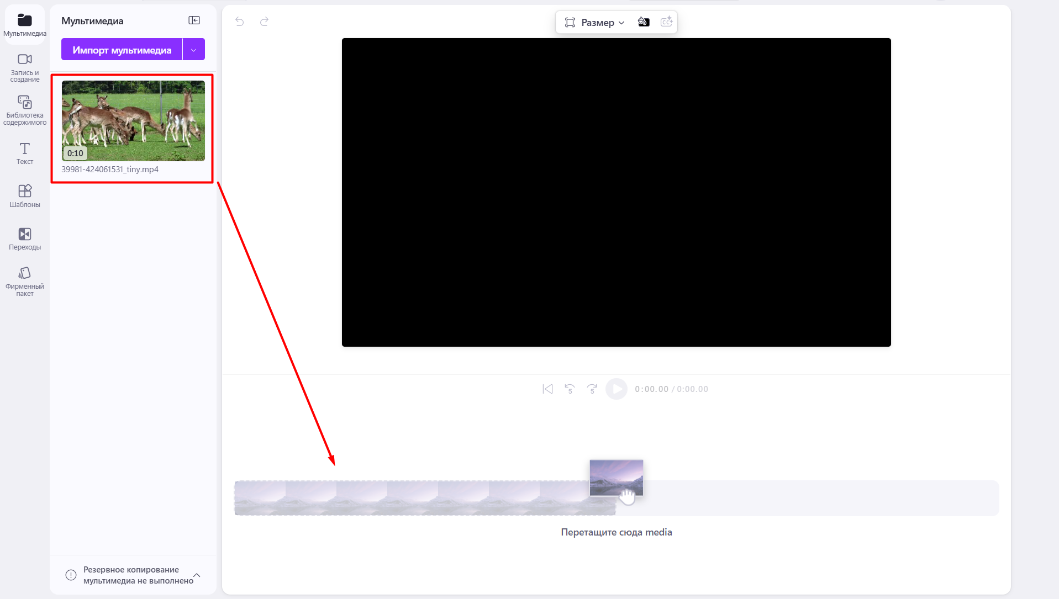Open the import options dropdown arrow

(193, 49)
